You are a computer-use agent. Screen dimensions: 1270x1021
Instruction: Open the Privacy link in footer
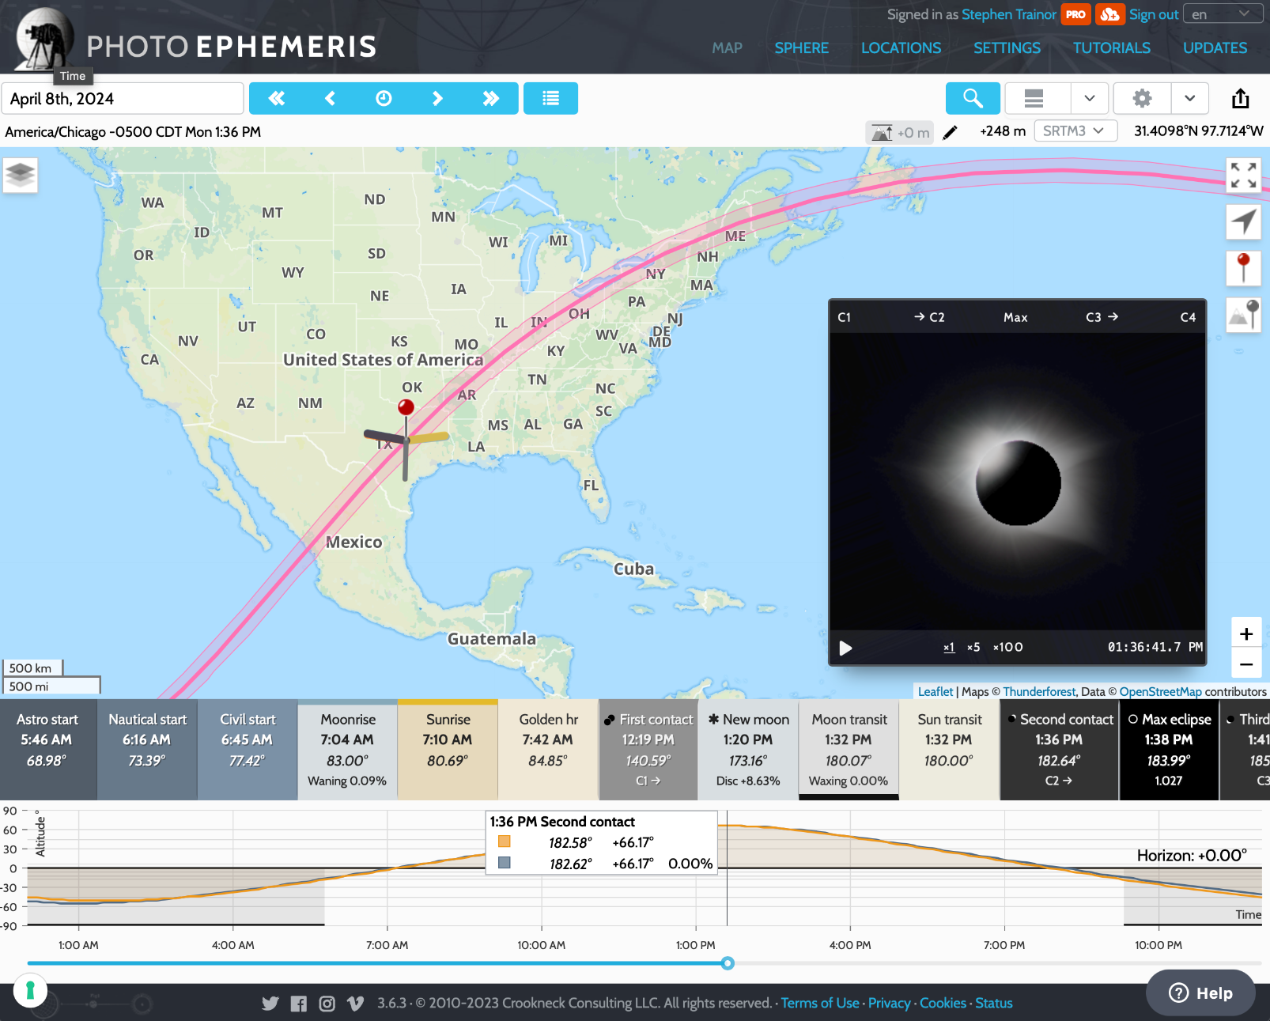(890, 1003)
